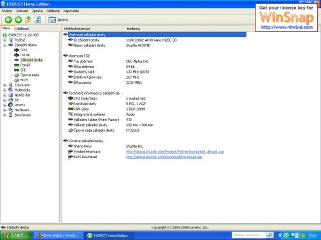Switch to the Oblíbené tab in the panel

22,29
